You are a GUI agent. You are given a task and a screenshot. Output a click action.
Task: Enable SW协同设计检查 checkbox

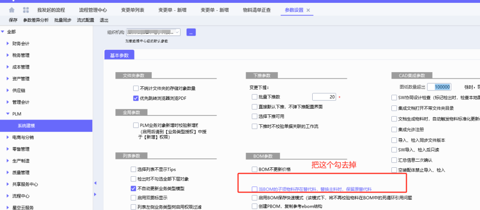click(x=394, y=97)
